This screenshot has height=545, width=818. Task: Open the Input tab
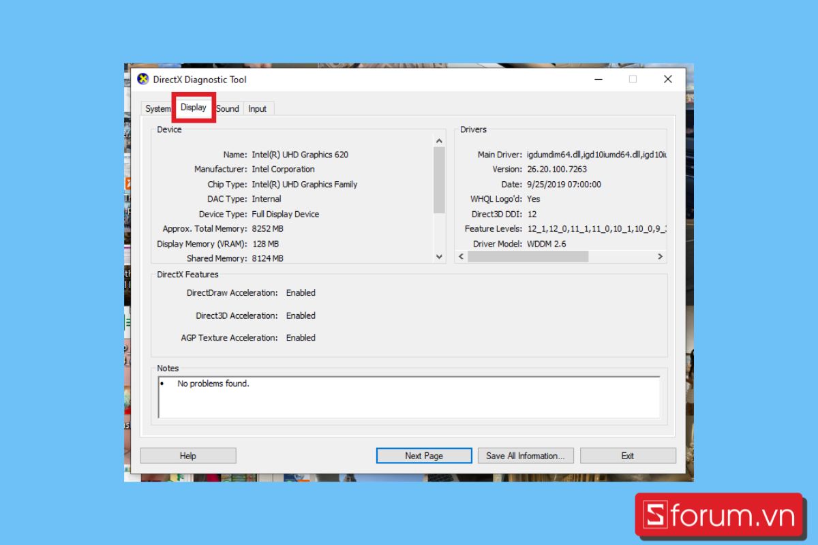(258, 109)
